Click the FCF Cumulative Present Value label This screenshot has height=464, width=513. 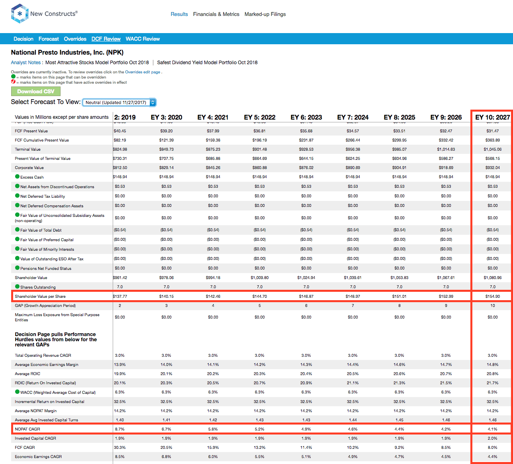coord(42,140)
